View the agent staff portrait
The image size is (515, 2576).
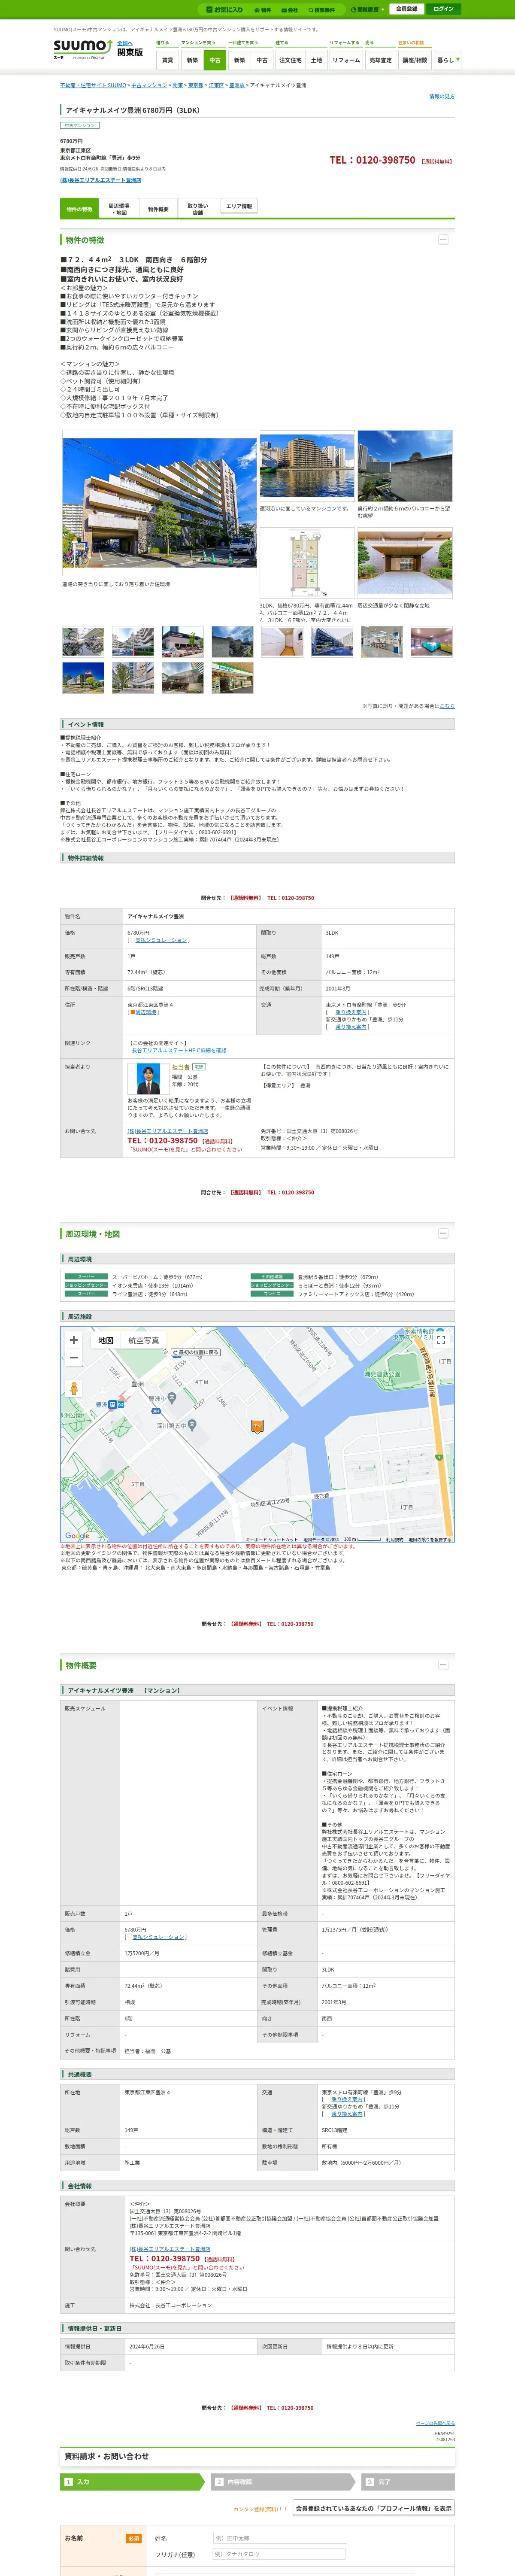[x=148, y=1079]
